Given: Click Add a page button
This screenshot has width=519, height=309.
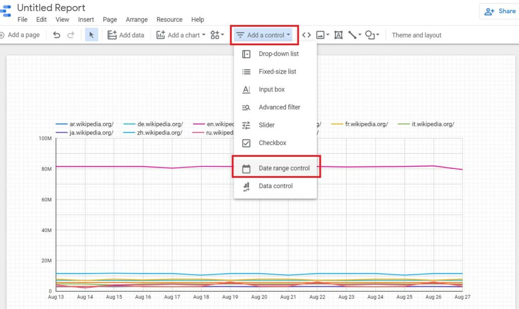Looking at the screenshot, I should click(x=20, y=35).
